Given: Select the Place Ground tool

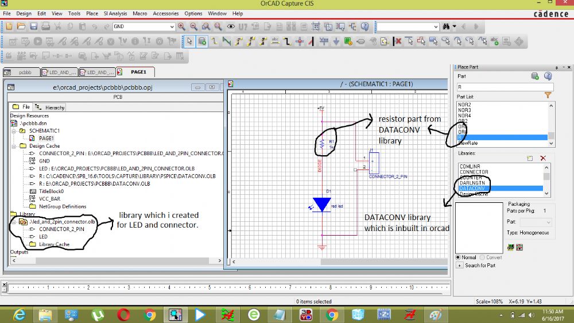Looking at the screenshot, I should point(336,41).
